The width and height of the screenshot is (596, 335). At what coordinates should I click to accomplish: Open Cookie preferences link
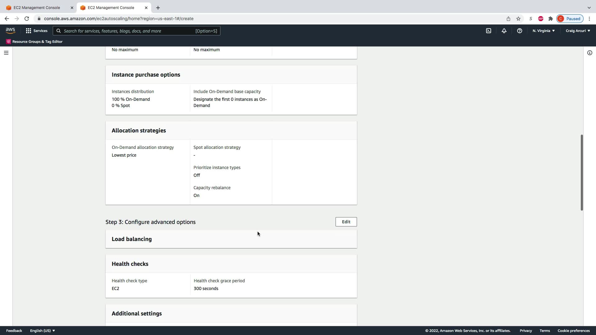[x=573, y=331]
